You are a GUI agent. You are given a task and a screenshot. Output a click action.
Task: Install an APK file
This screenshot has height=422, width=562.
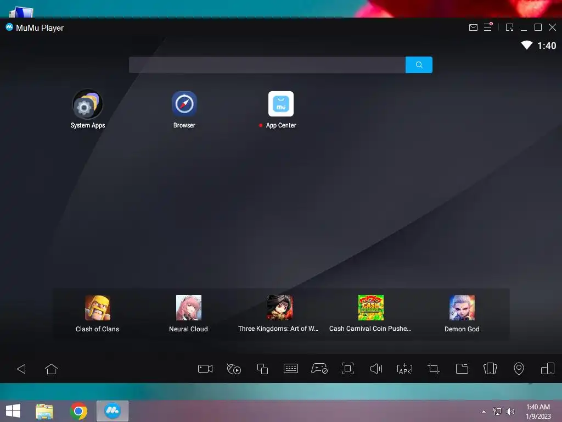tap(404, 369)
